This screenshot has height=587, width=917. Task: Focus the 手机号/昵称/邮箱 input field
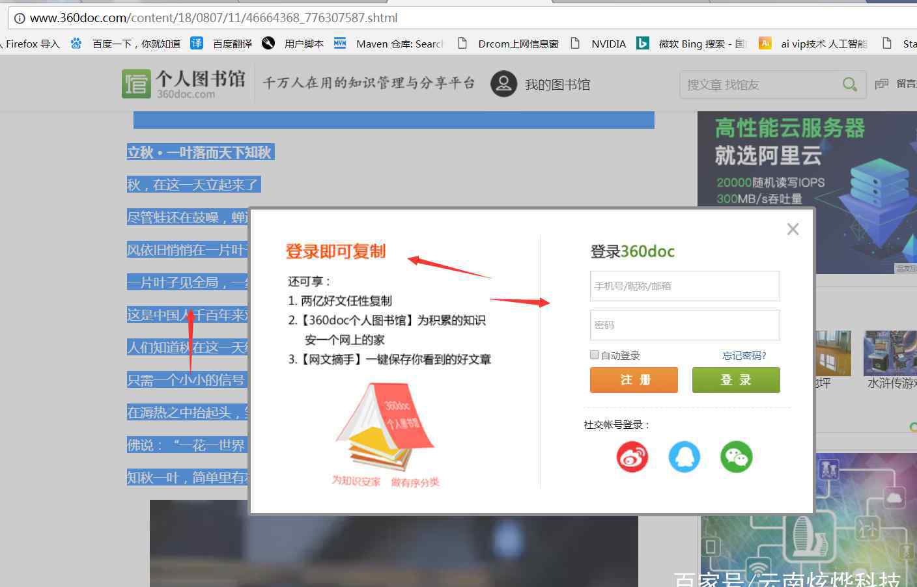[684, 286]
